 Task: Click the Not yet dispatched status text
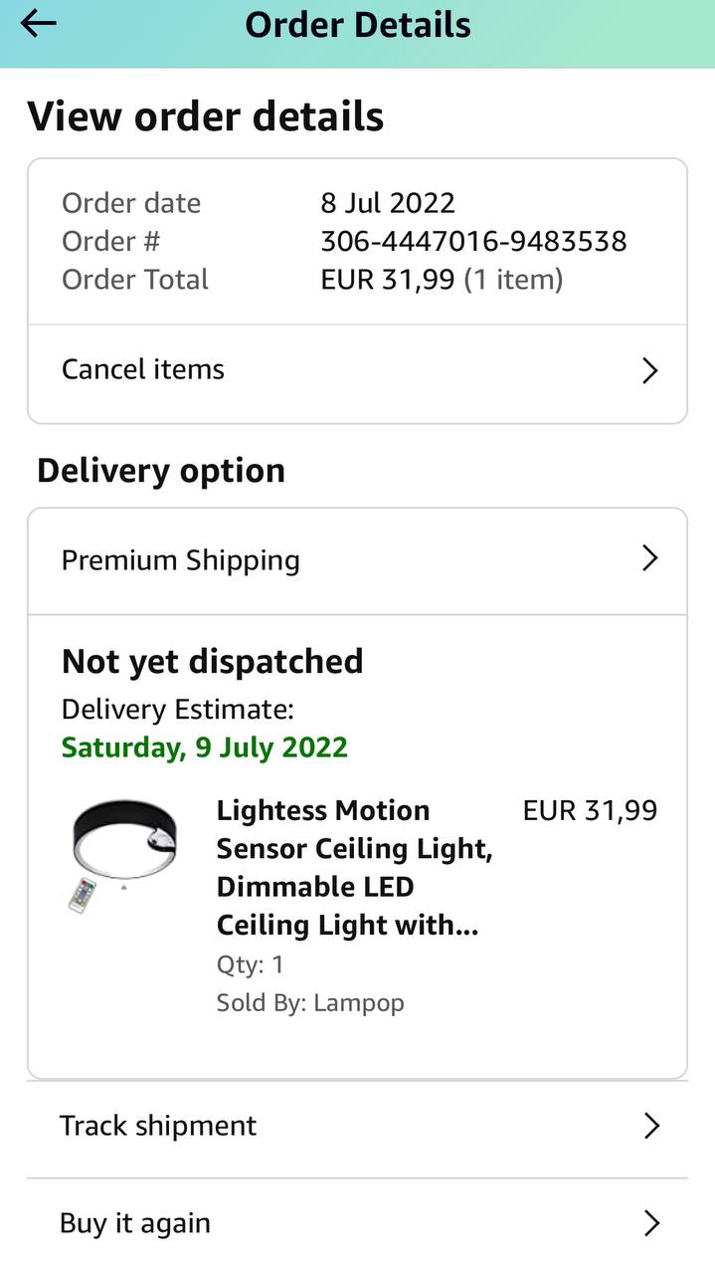click(213, 662)
